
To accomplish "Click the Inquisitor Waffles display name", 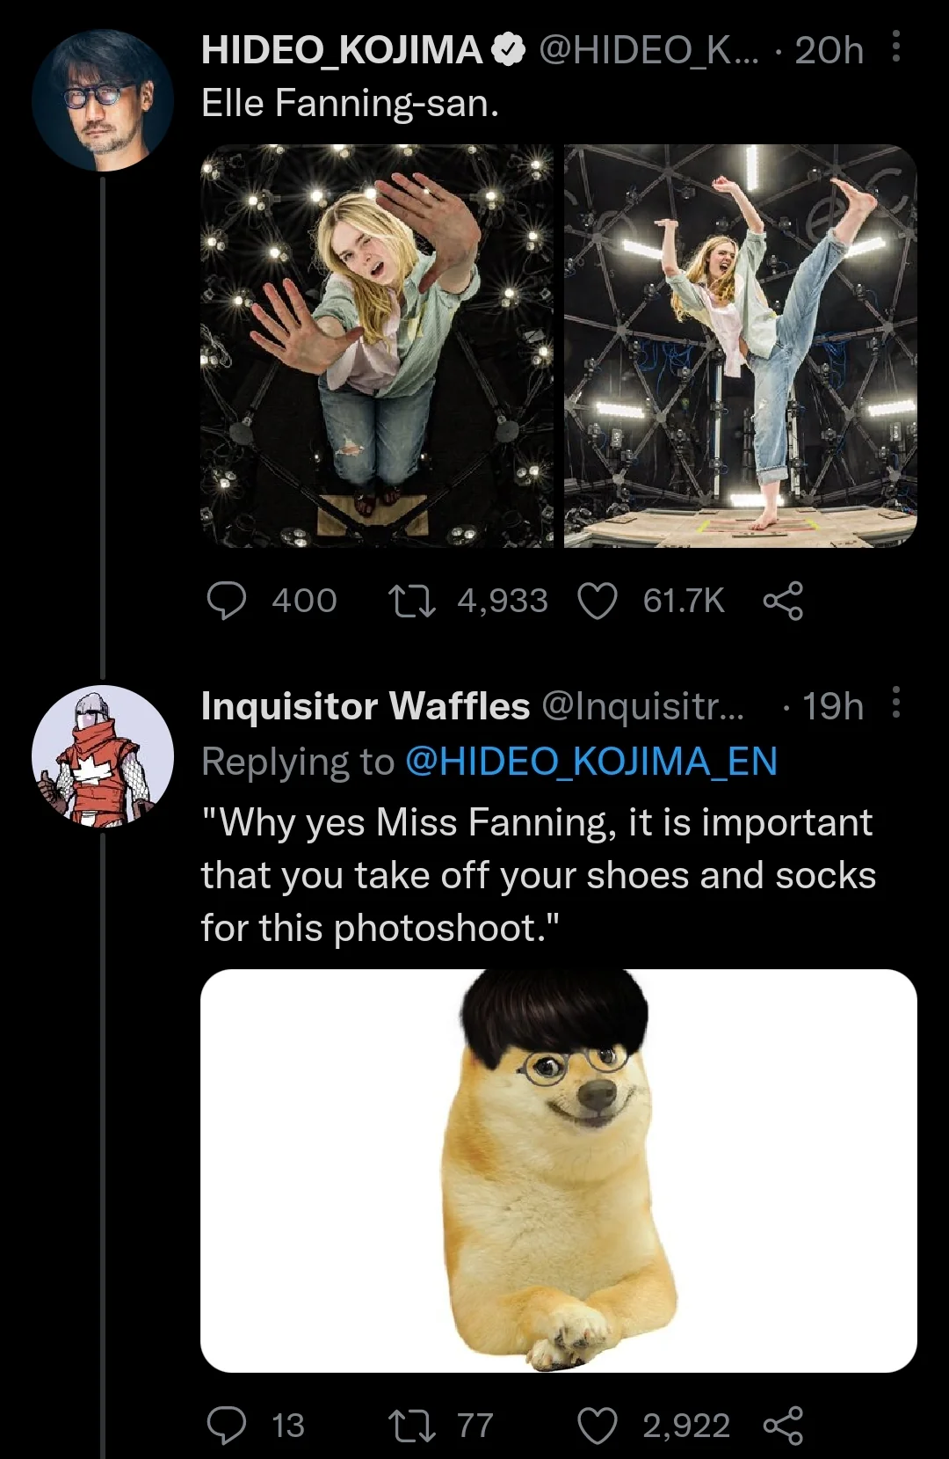I will pos(366,706).
